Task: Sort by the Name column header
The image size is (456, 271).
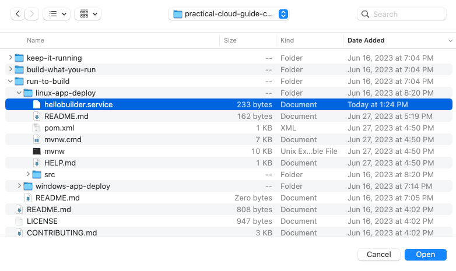Action: pyautogui.click(x=36, y=40)
